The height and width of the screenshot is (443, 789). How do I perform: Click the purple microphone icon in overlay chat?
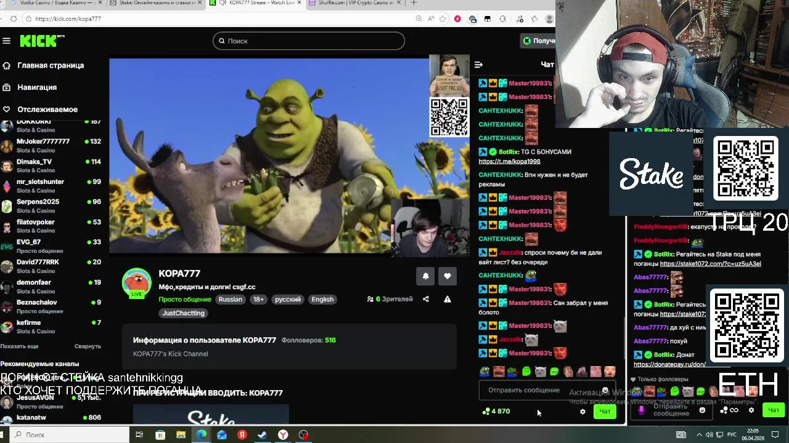(x=641, y=410)
